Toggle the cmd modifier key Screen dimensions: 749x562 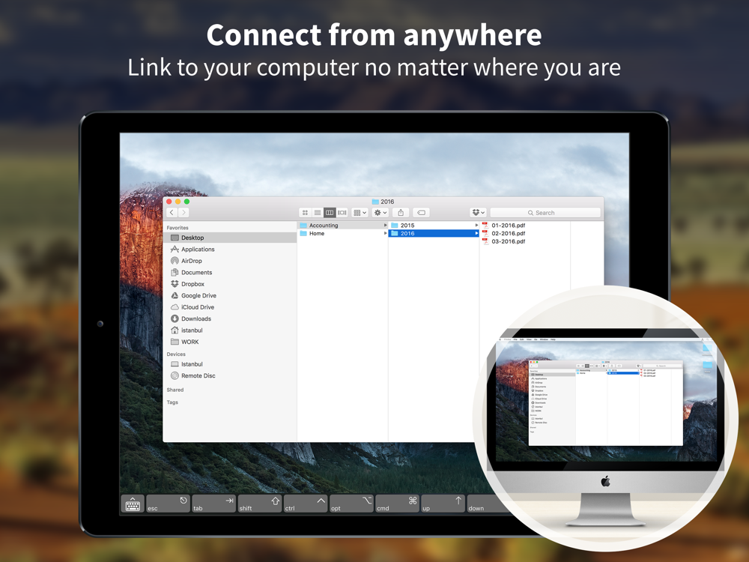tap(398, 504)
